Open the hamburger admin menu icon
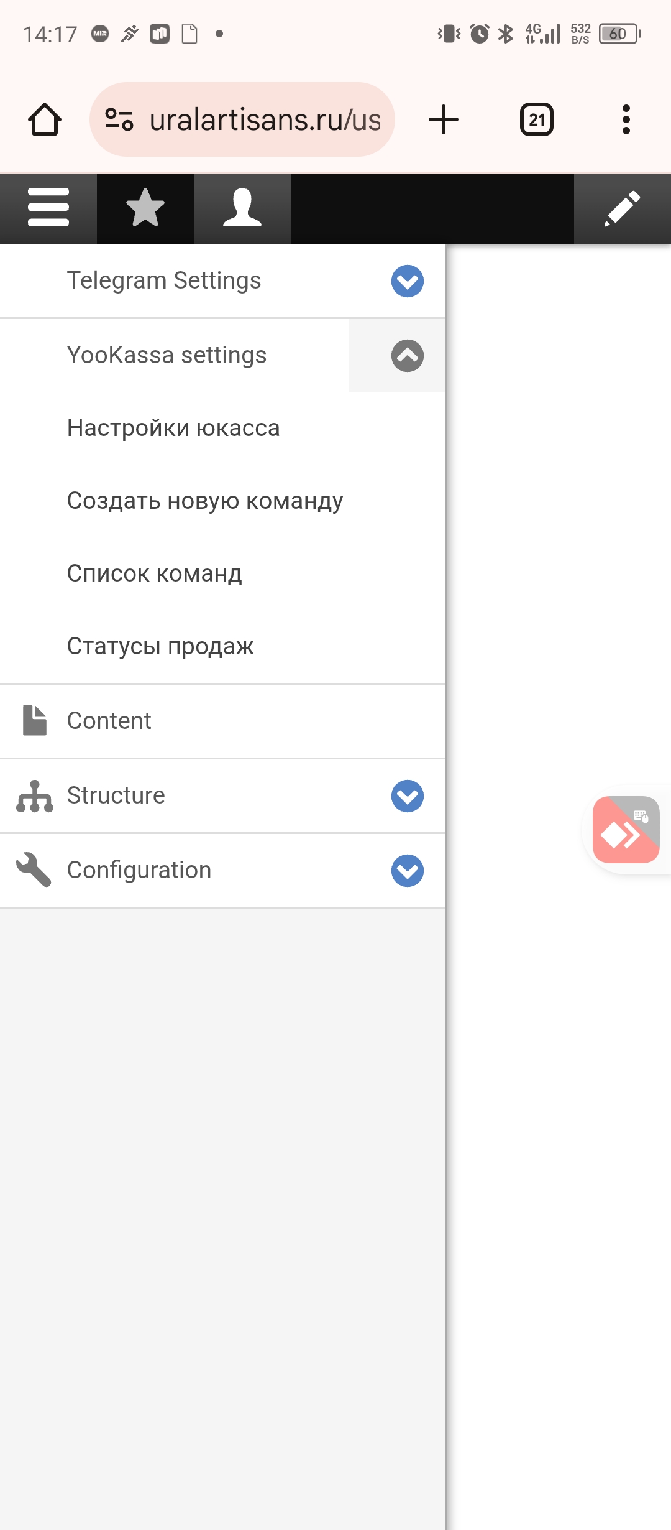 click(x=48, y=208)
